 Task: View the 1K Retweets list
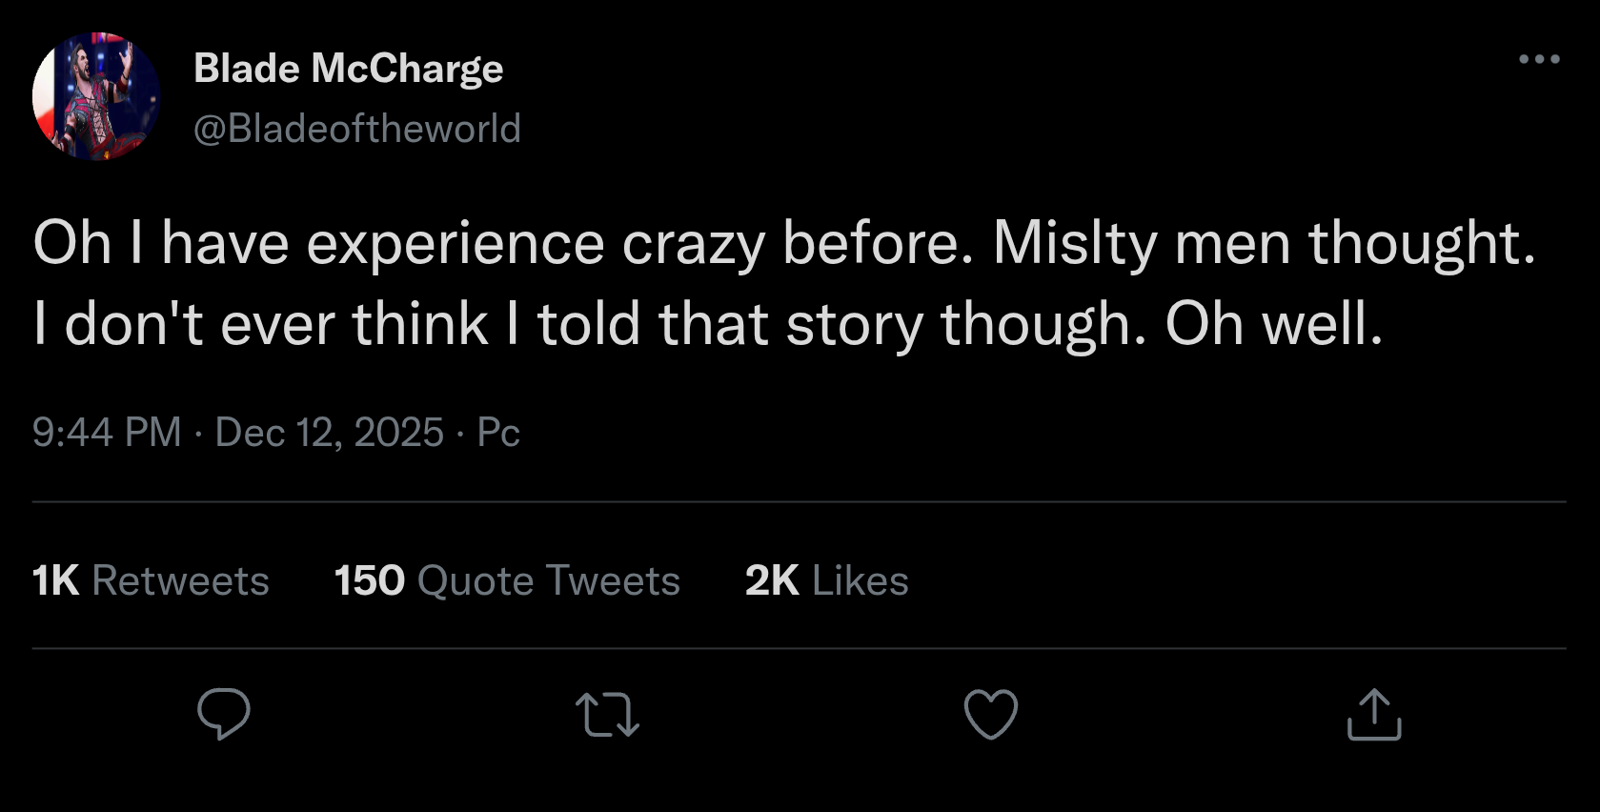(x=151, y=580)
